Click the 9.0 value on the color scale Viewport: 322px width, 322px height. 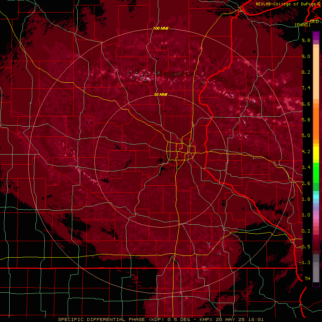coord(306,56)
